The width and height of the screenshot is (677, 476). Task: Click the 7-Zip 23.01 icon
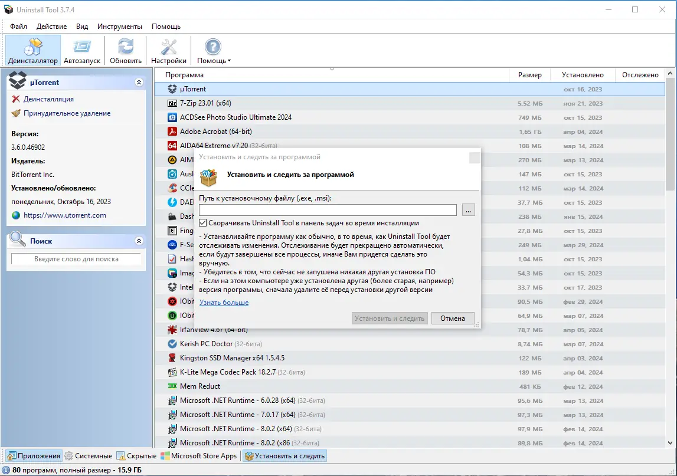pos(172,103)
